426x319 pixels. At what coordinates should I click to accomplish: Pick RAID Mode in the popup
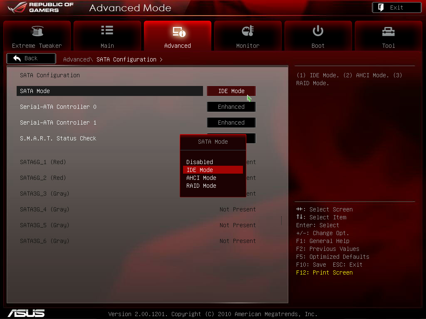tap(201, 186)
